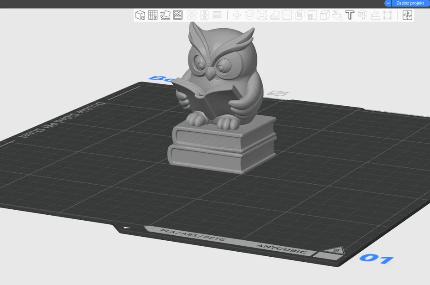The width and height of the screenshot is (430, 285).
Task: Open the Mesh boolean tool
Action: (x=300, y=15)
